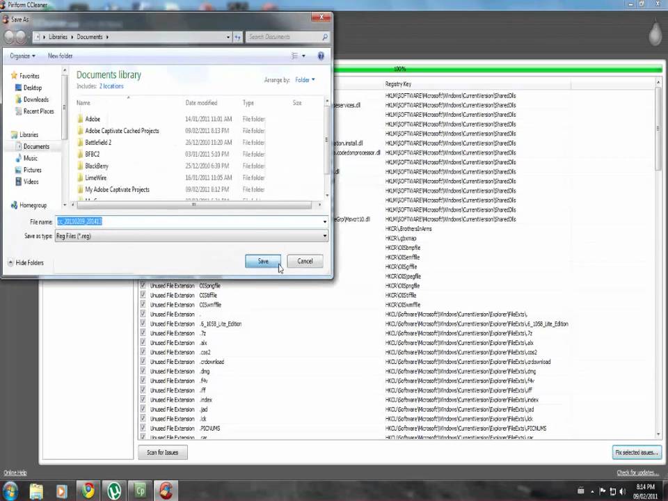
Task: Click Hide Folders toggle
Action: [x=26, y=263]
